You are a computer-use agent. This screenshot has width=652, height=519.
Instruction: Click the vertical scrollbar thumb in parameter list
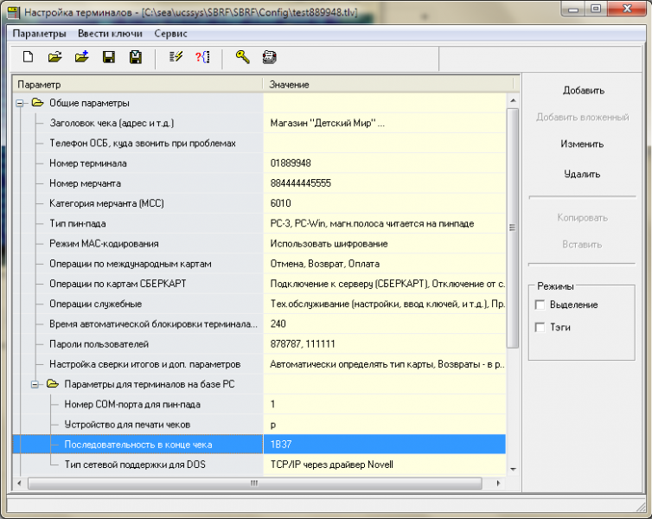tap(512, 227)
